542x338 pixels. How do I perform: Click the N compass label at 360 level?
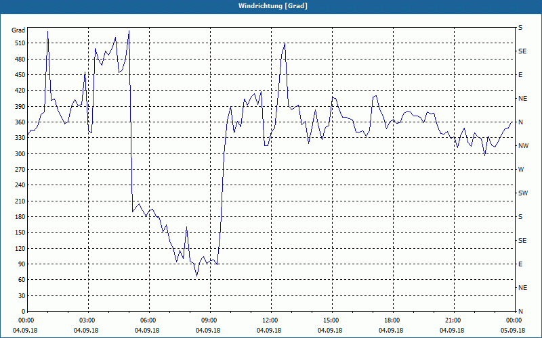pos(521,122)
